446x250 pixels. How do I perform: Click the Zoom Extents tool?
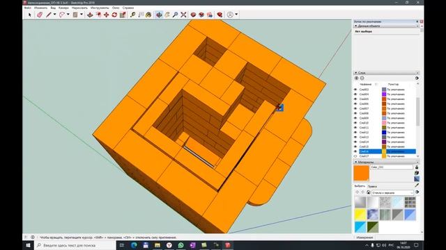183,15
